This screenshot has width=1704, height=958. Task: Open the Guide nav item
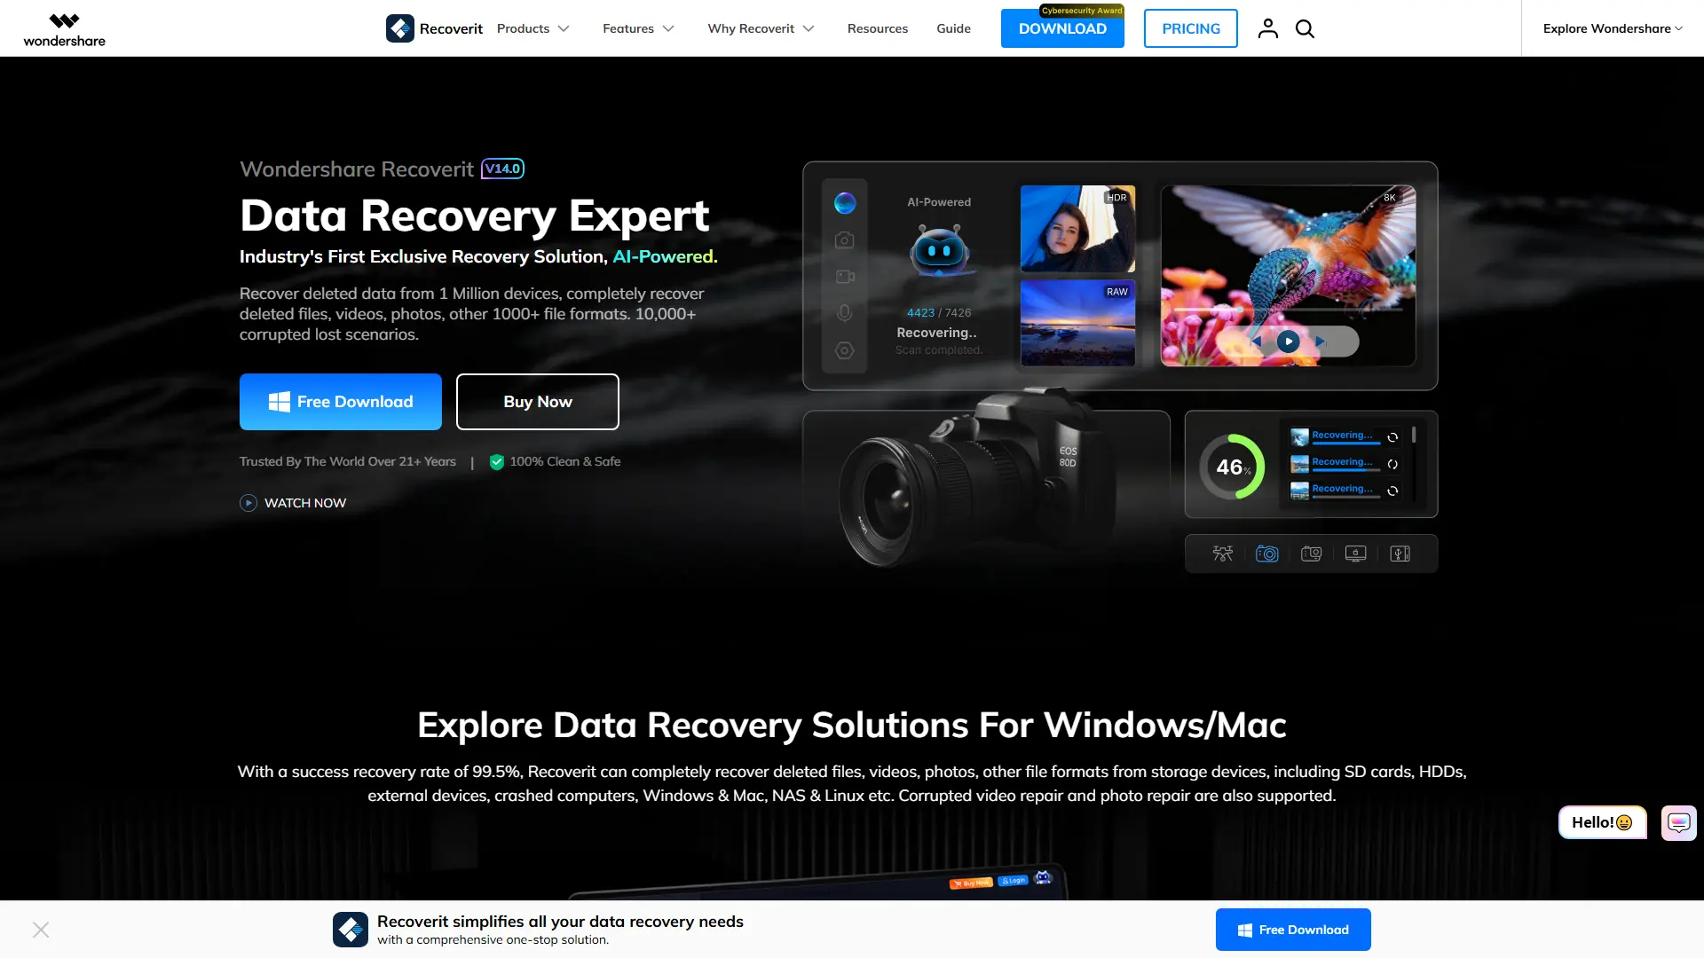954,28
